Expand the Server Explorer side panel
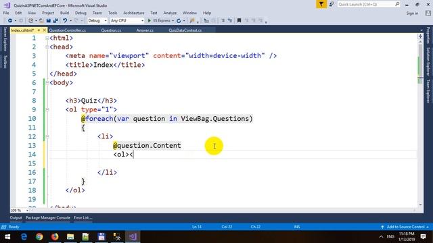 5,39
